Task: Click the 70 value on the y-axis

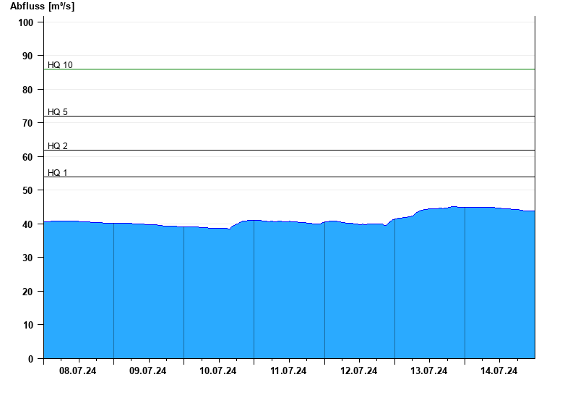Action: point(28,123)
